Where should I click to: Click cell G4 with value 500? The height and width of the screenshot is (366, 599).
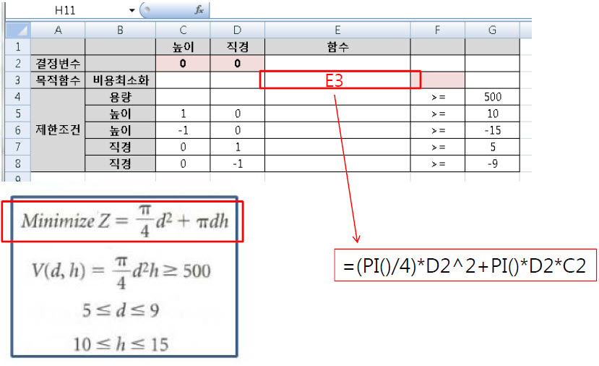[x=492, y=97]
